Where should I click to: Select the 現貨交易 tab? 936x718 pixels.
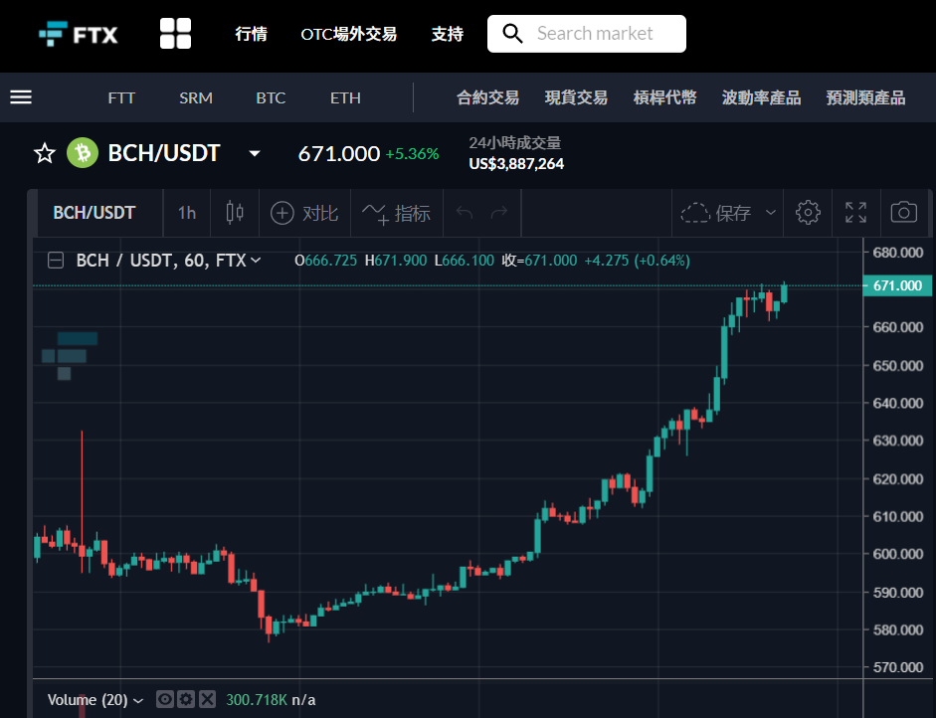tap(576, 97)
